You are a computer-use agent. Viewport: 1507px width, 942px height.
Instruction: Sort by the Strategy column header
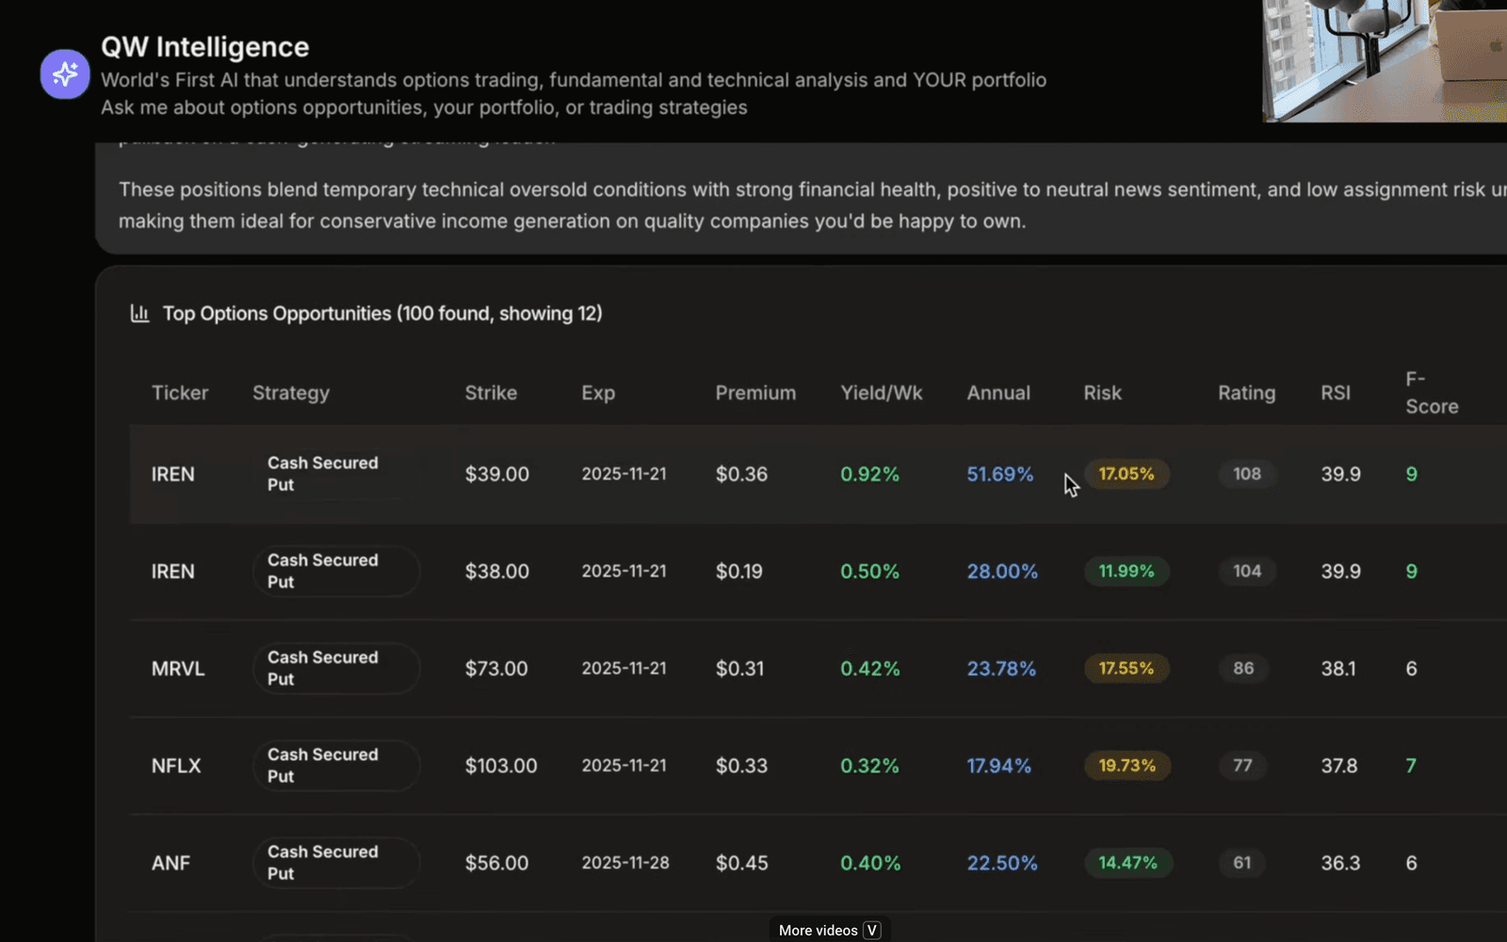click(x=291, y=393)
